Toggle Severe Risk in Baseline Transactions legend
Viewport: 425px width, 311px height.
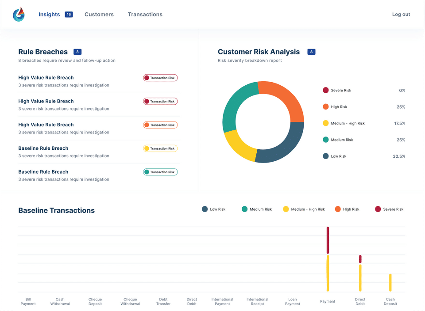click(x=389, y=209)
